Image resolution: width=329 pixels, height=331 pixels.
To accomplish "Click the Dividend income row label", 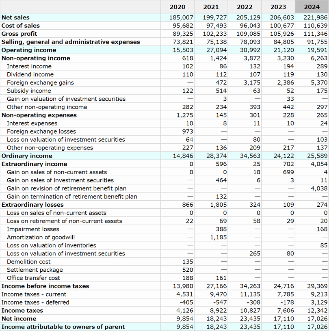I will point(30,74).
